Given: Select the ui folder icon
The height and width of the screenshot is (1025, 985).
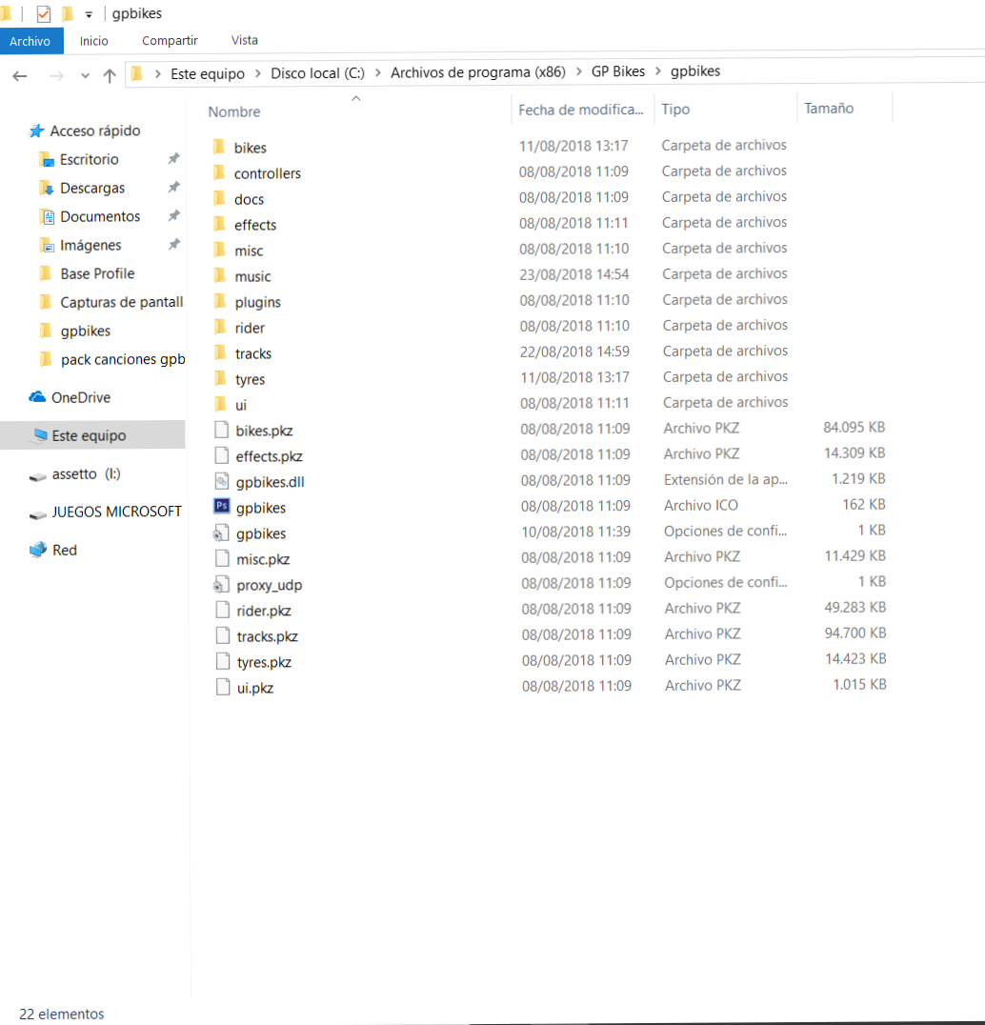Looking at the screenshot, I should [221, 404].
